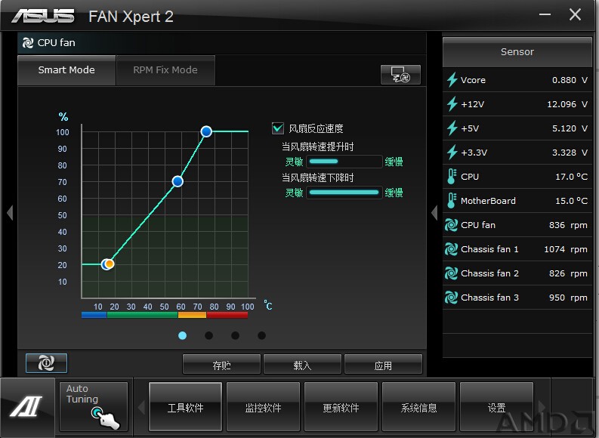
Task: Open the 更新软件 menu
Action: point(341,407)
